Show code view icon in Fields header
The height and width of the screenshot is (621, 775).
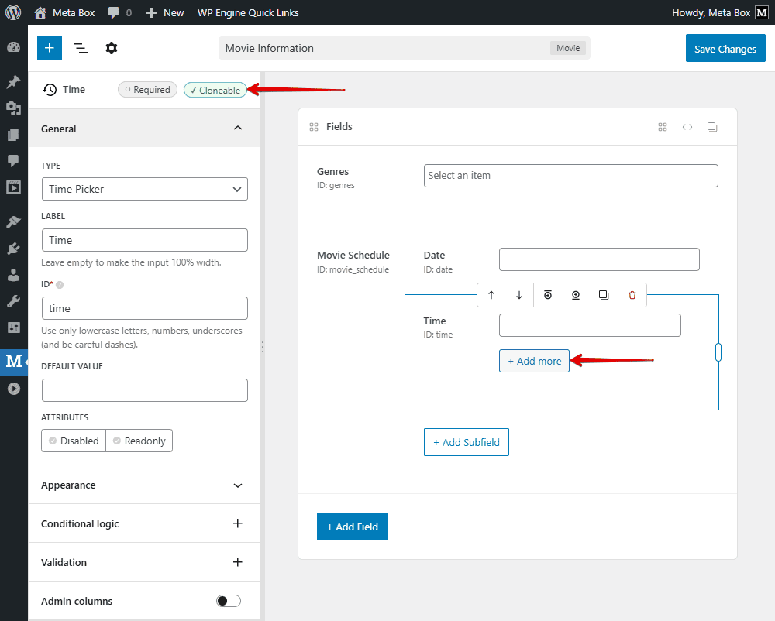pyautogui.click(x=687, y=127)
